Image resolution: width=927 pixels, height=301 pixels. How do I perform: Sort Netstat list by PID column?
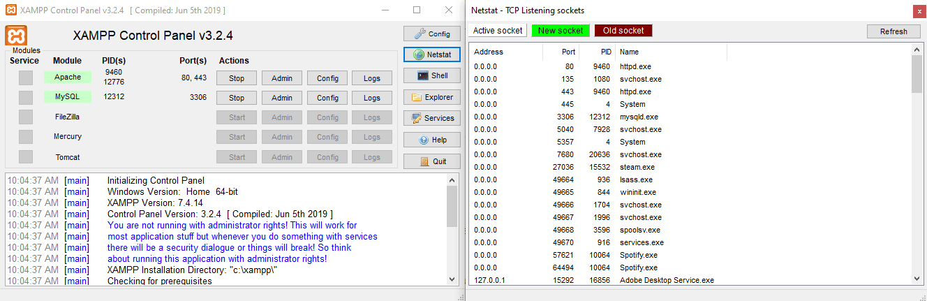[x=598, y=52]
